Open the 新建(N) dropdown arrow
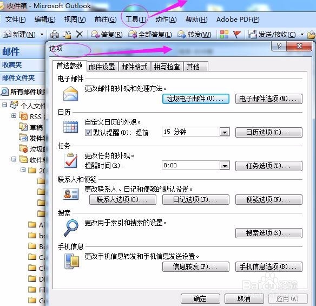The image size is (316, 306). coord(42,35)
